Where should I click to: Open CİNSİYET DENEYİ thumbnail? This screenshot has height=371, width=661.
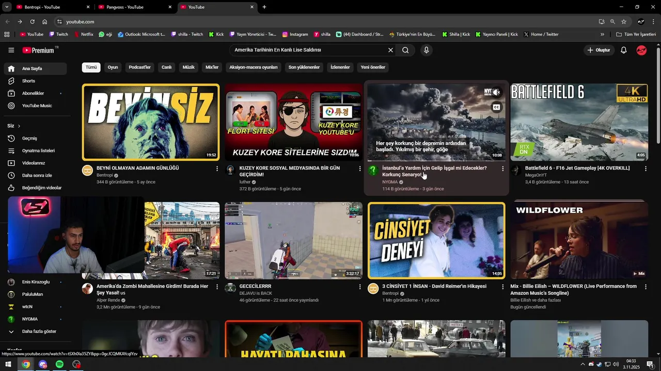coord(436,241)
